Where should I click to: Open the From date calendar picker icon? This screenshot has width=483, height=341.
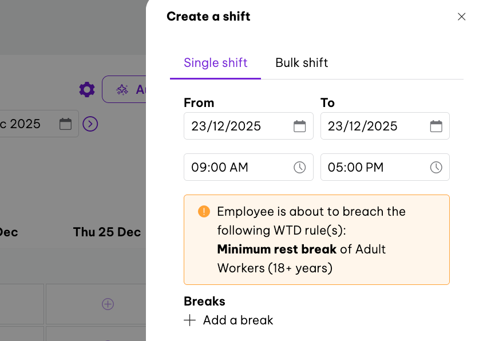pos(299,126)
